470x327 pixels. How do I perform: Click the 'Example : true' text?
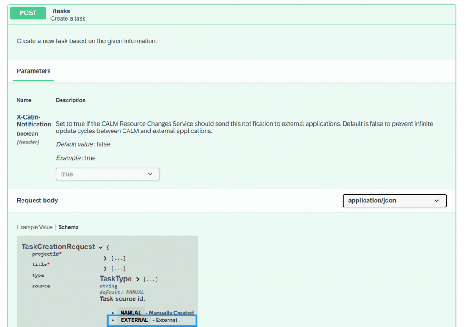pyautogui.click(x=76, y=158)
